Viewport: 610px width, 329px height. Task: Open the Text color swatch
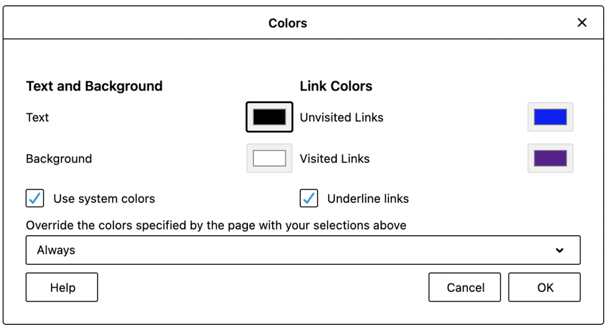tap(269, 117)
